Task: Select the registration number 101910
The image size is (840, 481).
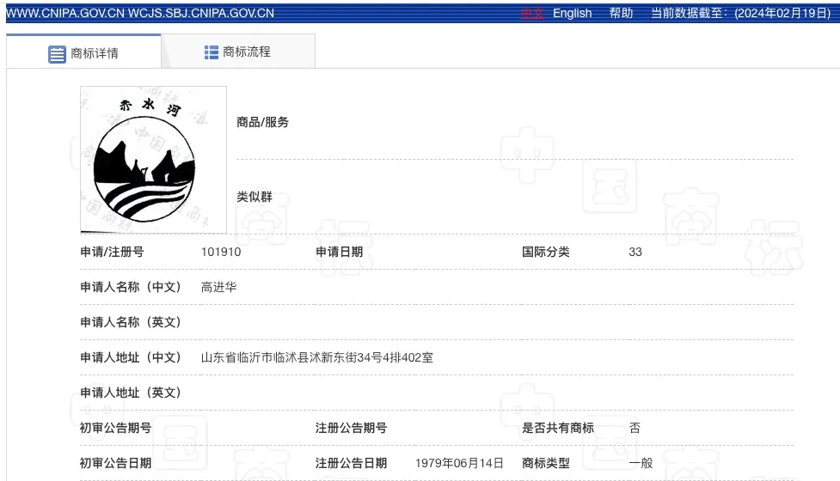Action: pos(221,252)
